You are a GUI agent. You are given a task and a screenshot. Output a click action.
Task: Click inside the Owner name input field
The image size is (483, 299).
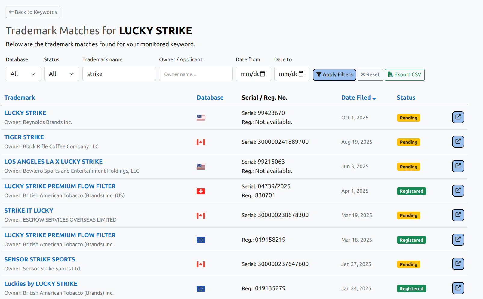click(195, 74)
